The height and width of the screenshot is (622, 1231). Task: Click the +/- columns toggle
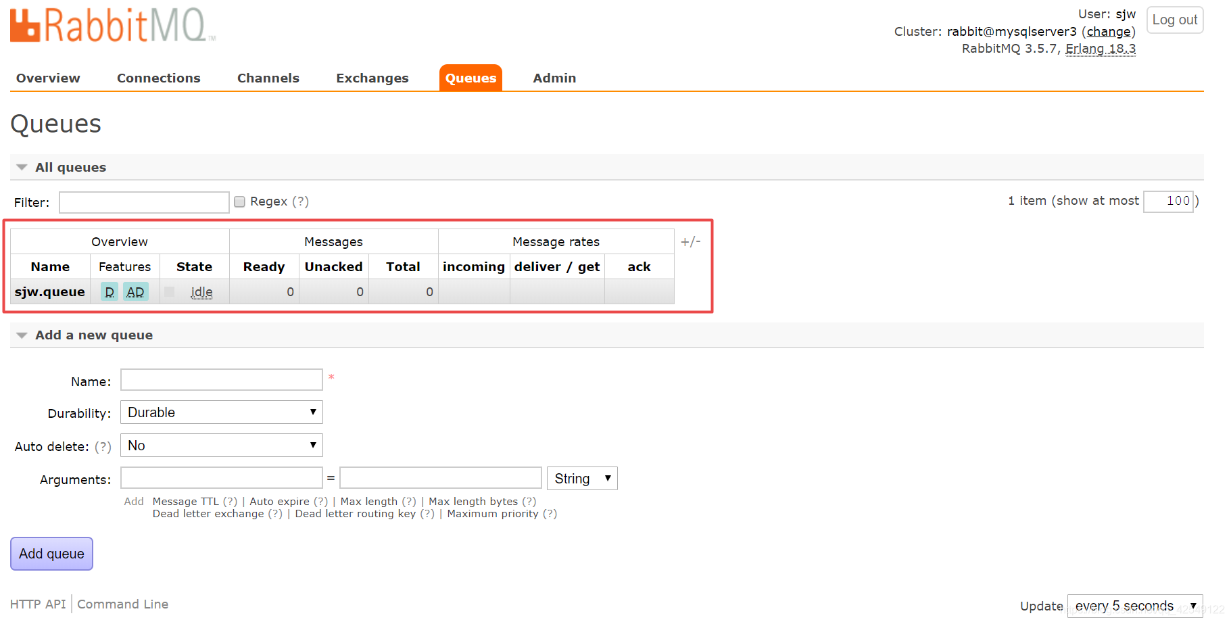[x=690, y=242]
